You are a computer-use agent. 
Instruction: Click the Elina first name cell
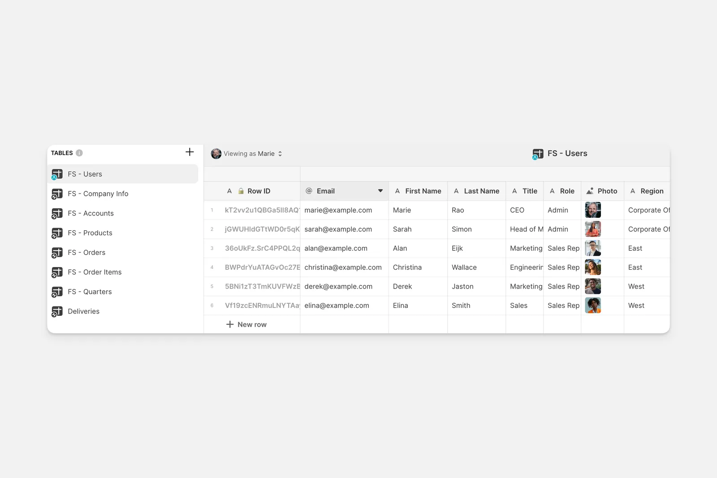point(418,306)
